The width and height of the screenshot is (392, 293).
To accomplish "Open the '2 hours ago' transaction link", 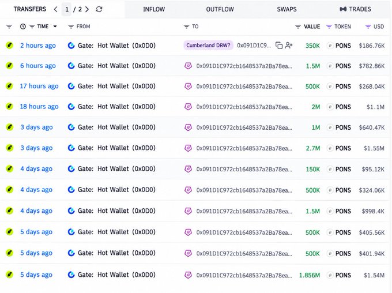I will point(38,46).
